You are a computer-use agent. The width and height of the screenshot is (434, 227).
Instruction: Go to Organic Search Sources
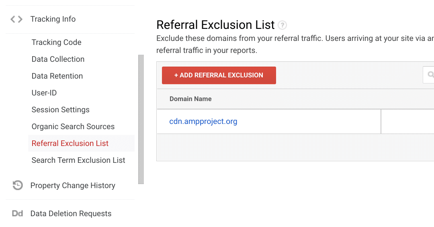pos(73,127)
